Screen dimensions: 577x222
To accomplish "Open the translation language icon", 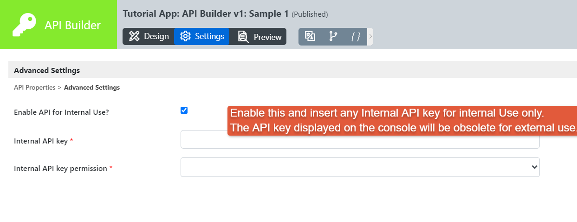I will point(310,36).
